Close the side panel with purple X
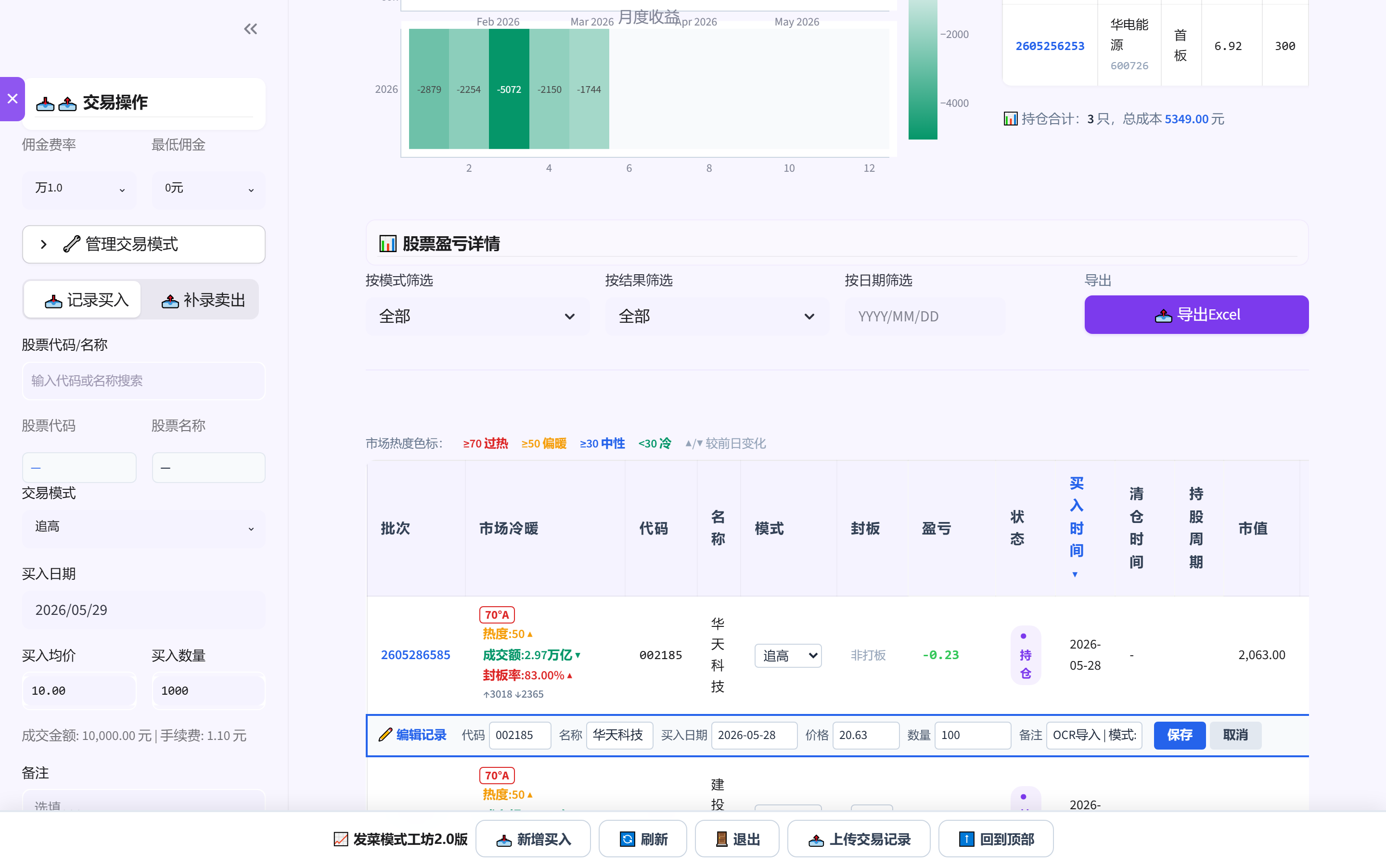Screen dimensions: 1386x866 (x=13, y=99)
